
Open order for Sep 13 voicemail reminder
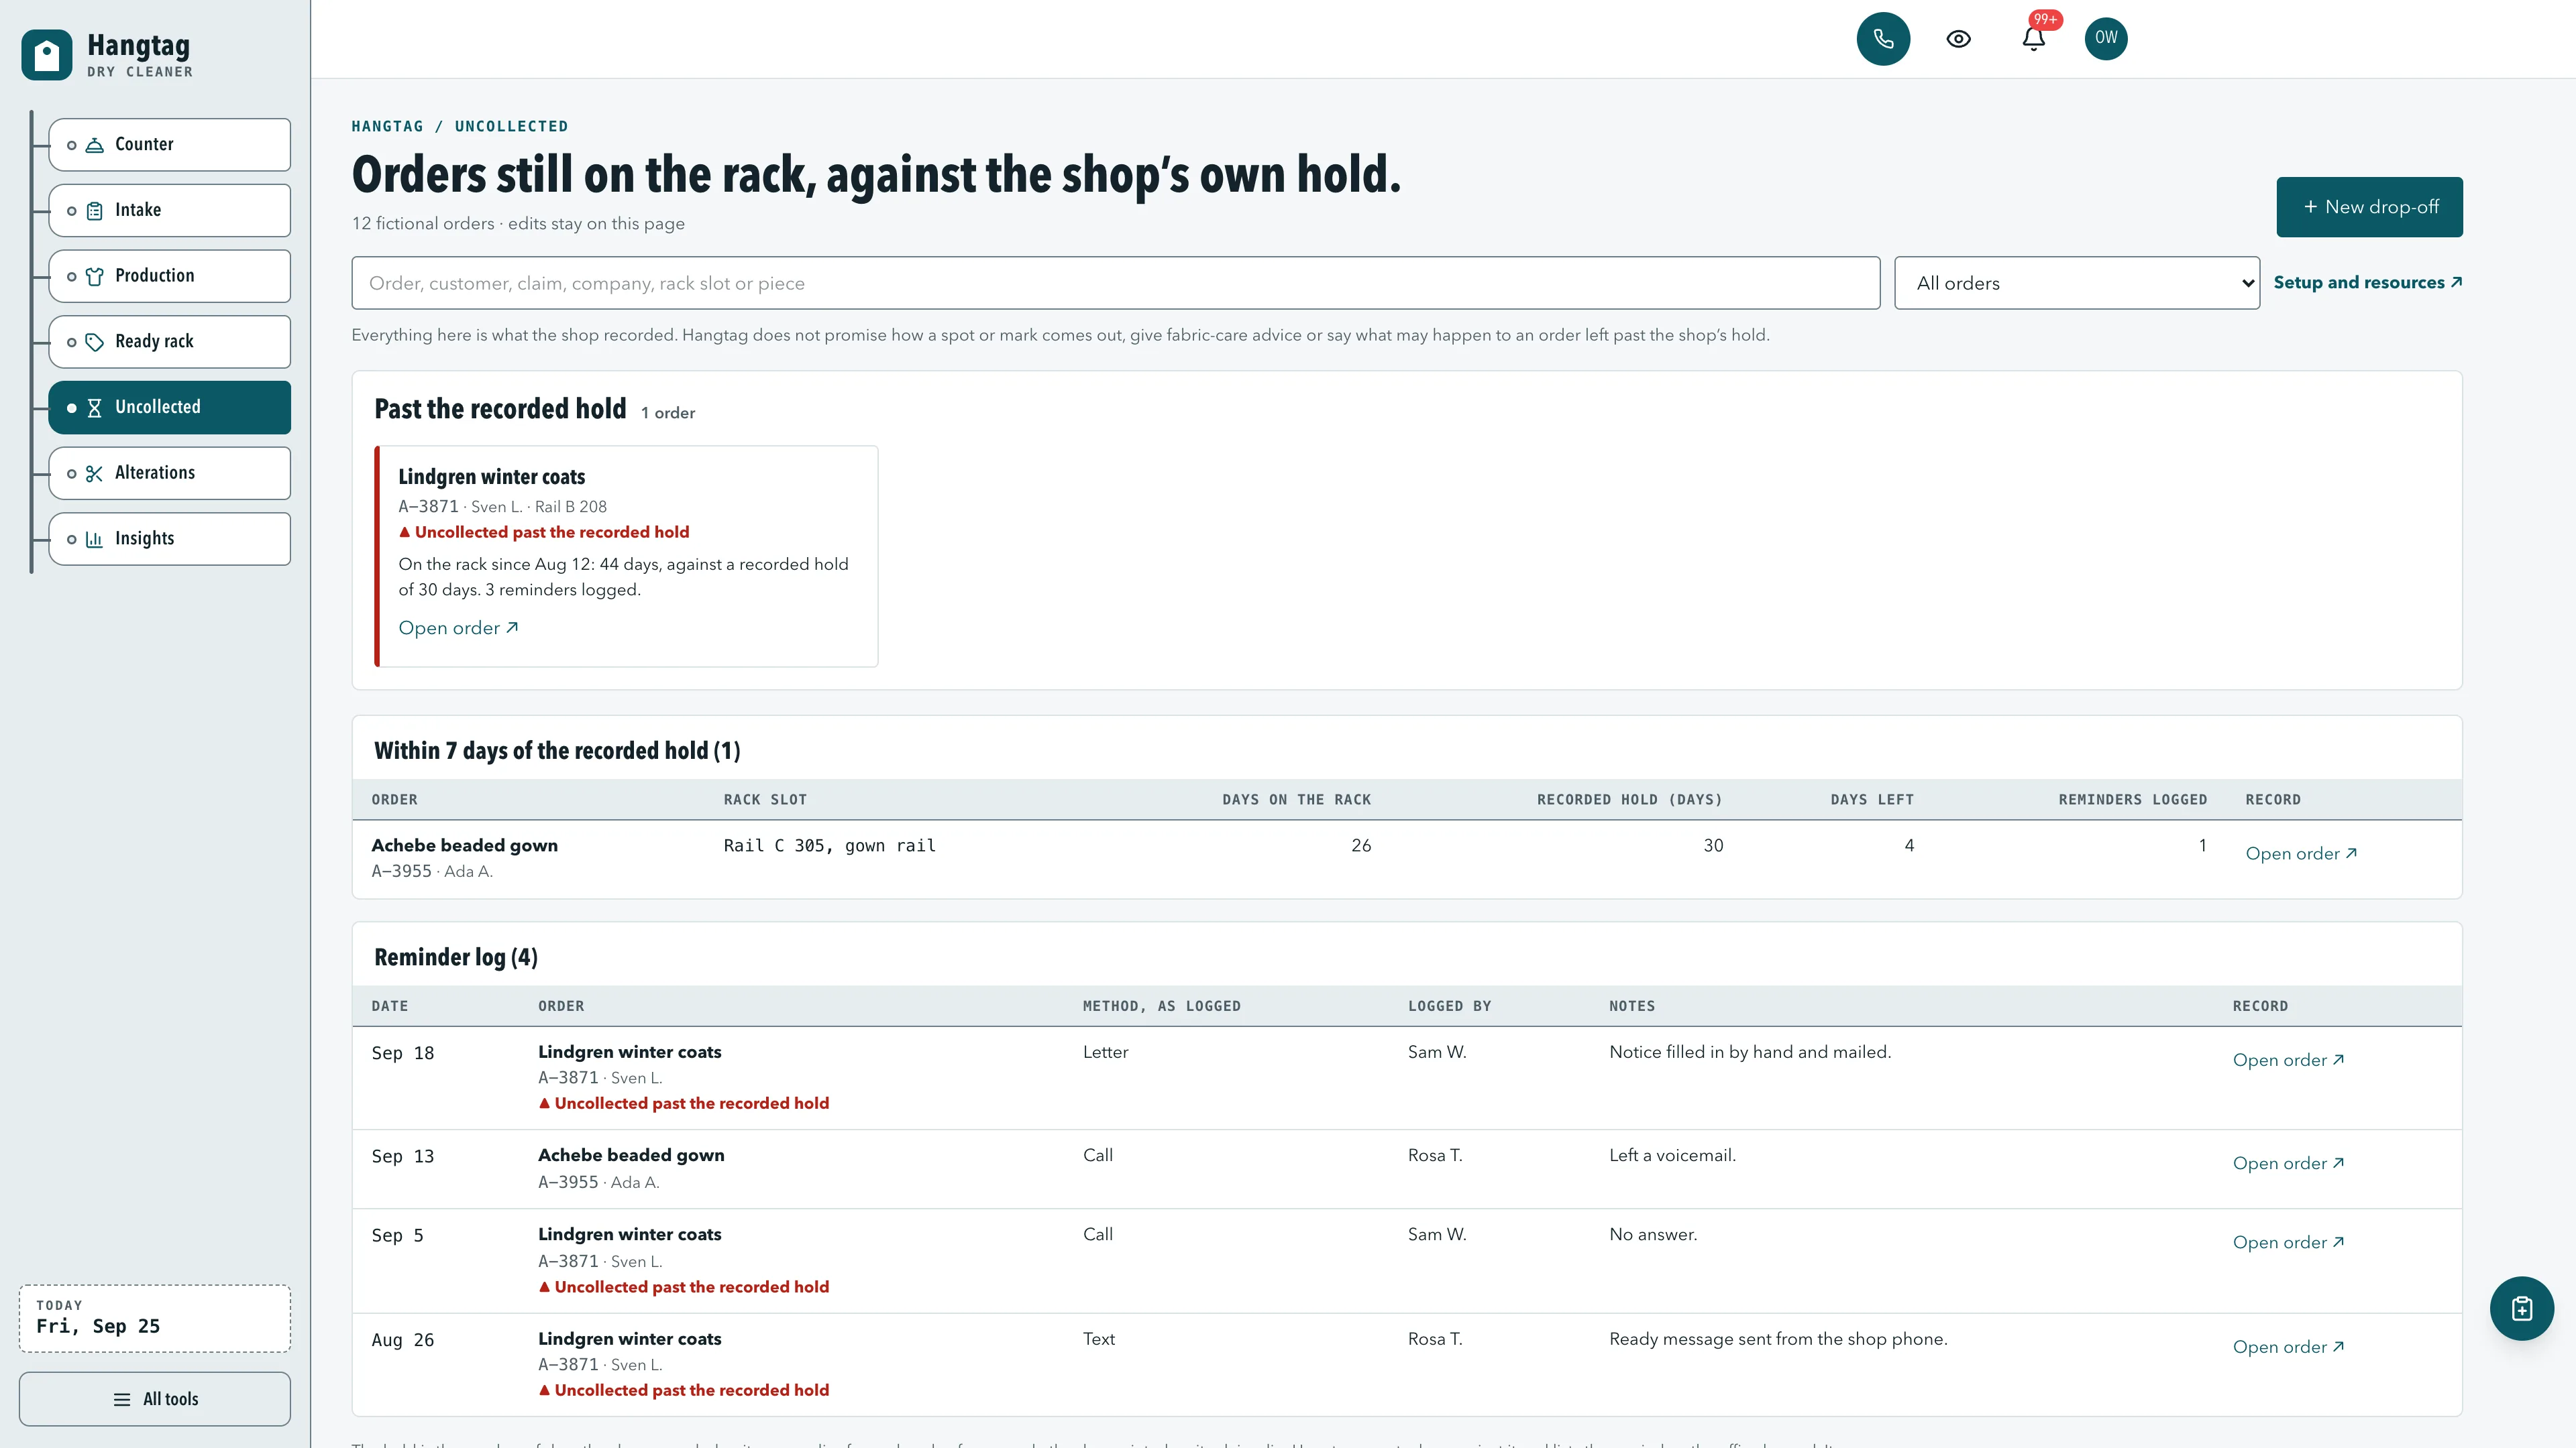tap(2288, 1163)
